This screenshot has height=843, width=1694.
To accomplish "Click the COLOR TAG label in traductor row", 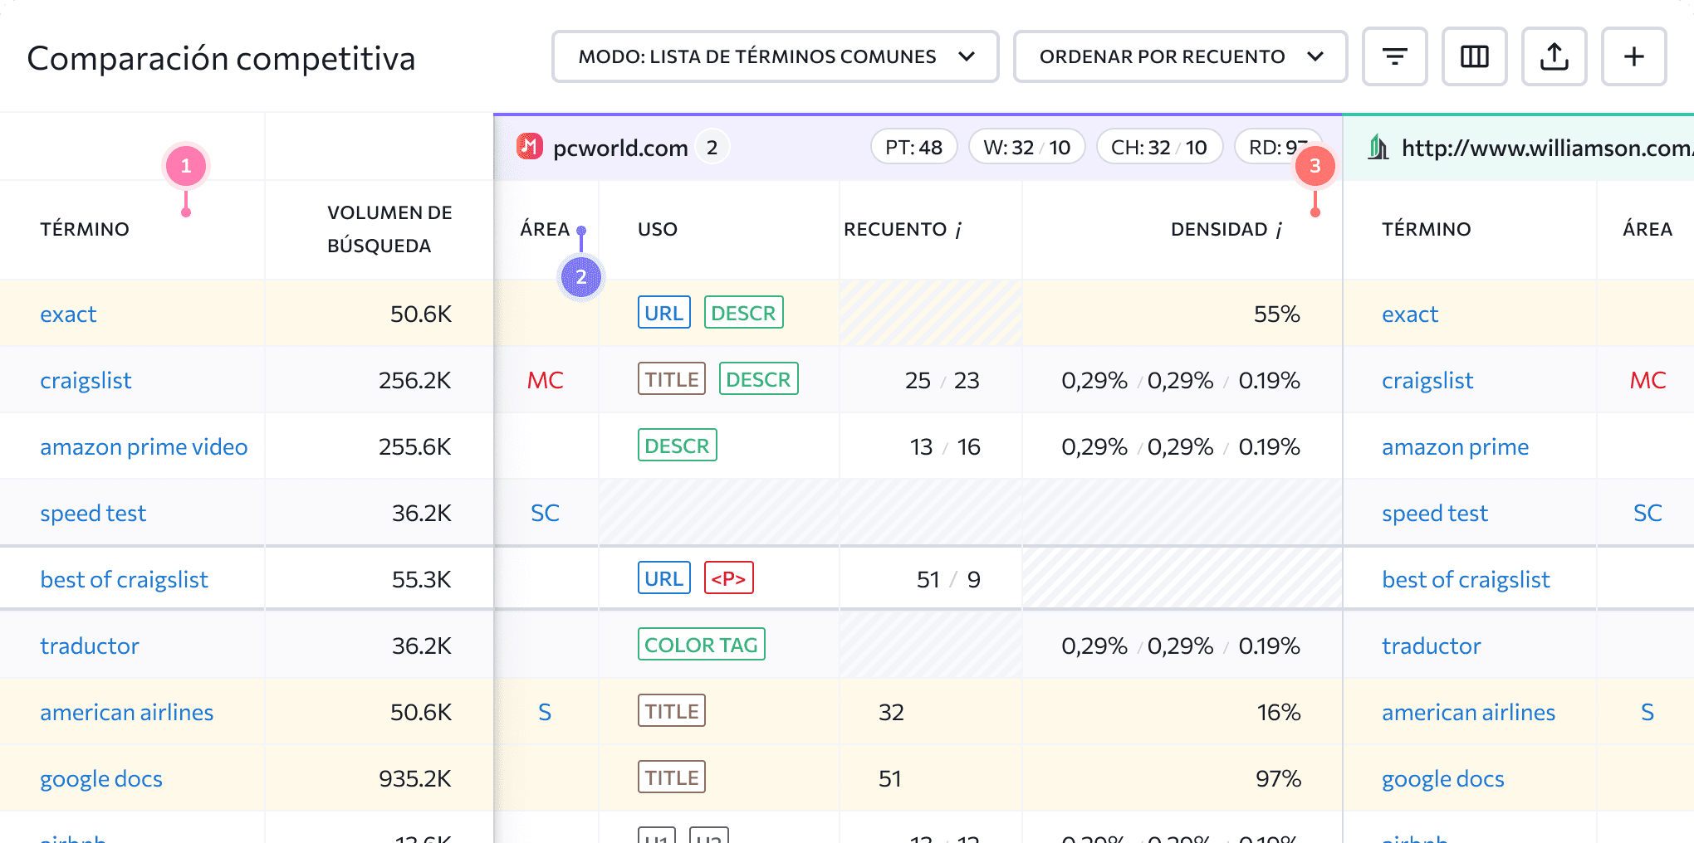I will (701, 644).
